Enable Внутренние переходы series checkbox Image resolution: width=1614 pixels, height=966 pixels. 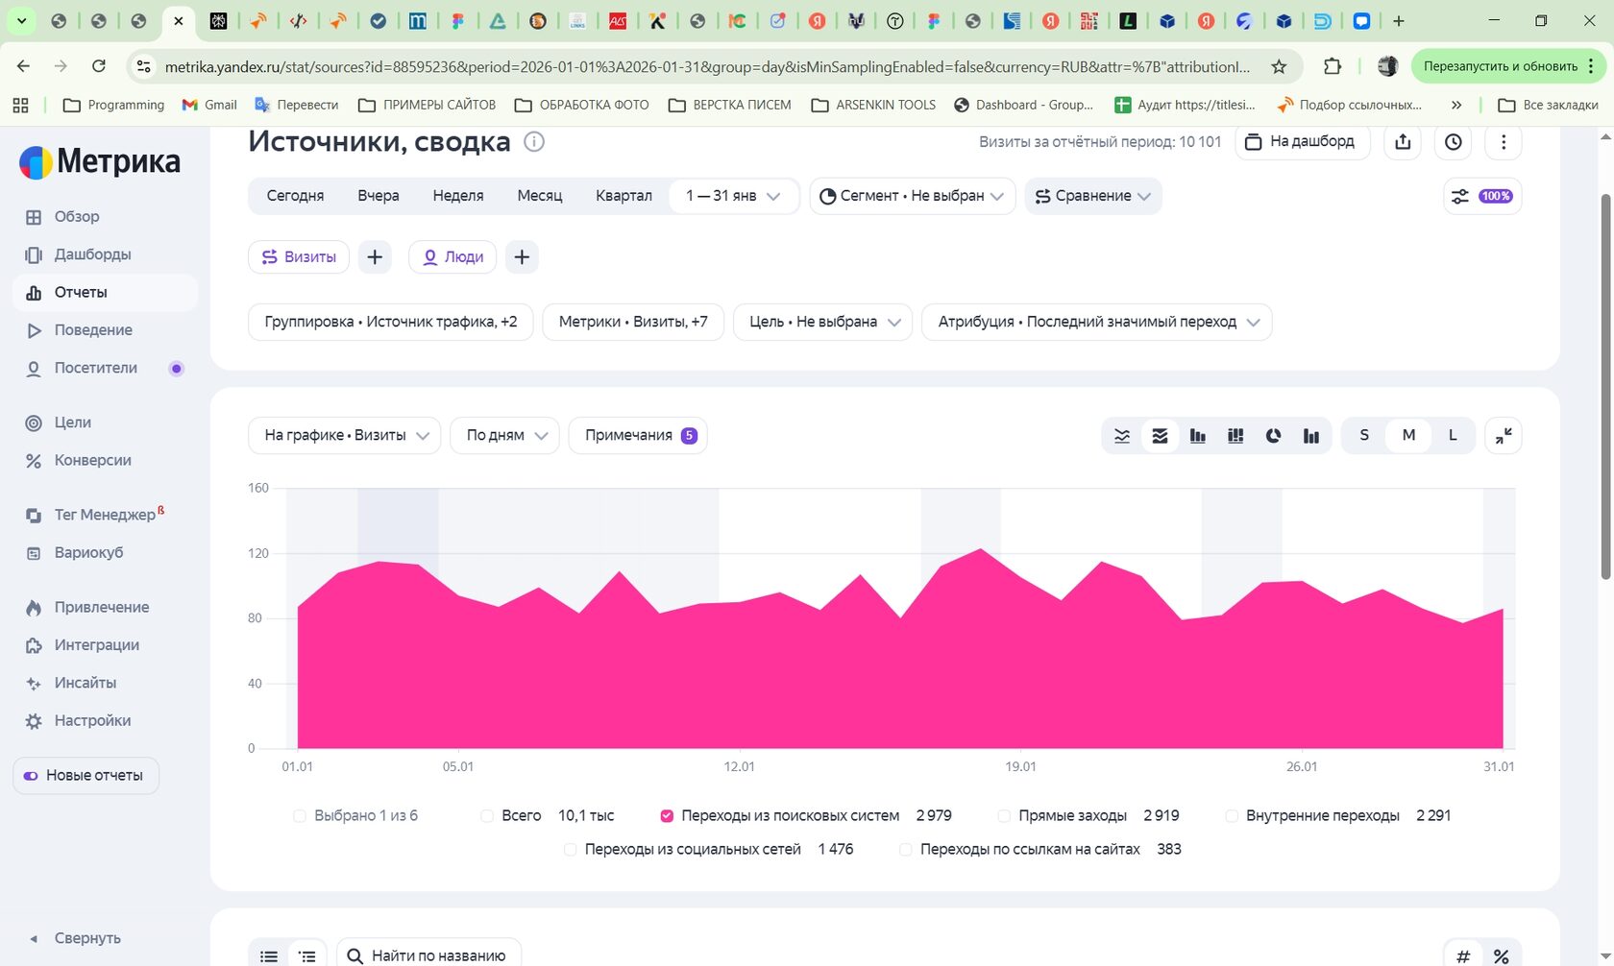(1232, 816)
